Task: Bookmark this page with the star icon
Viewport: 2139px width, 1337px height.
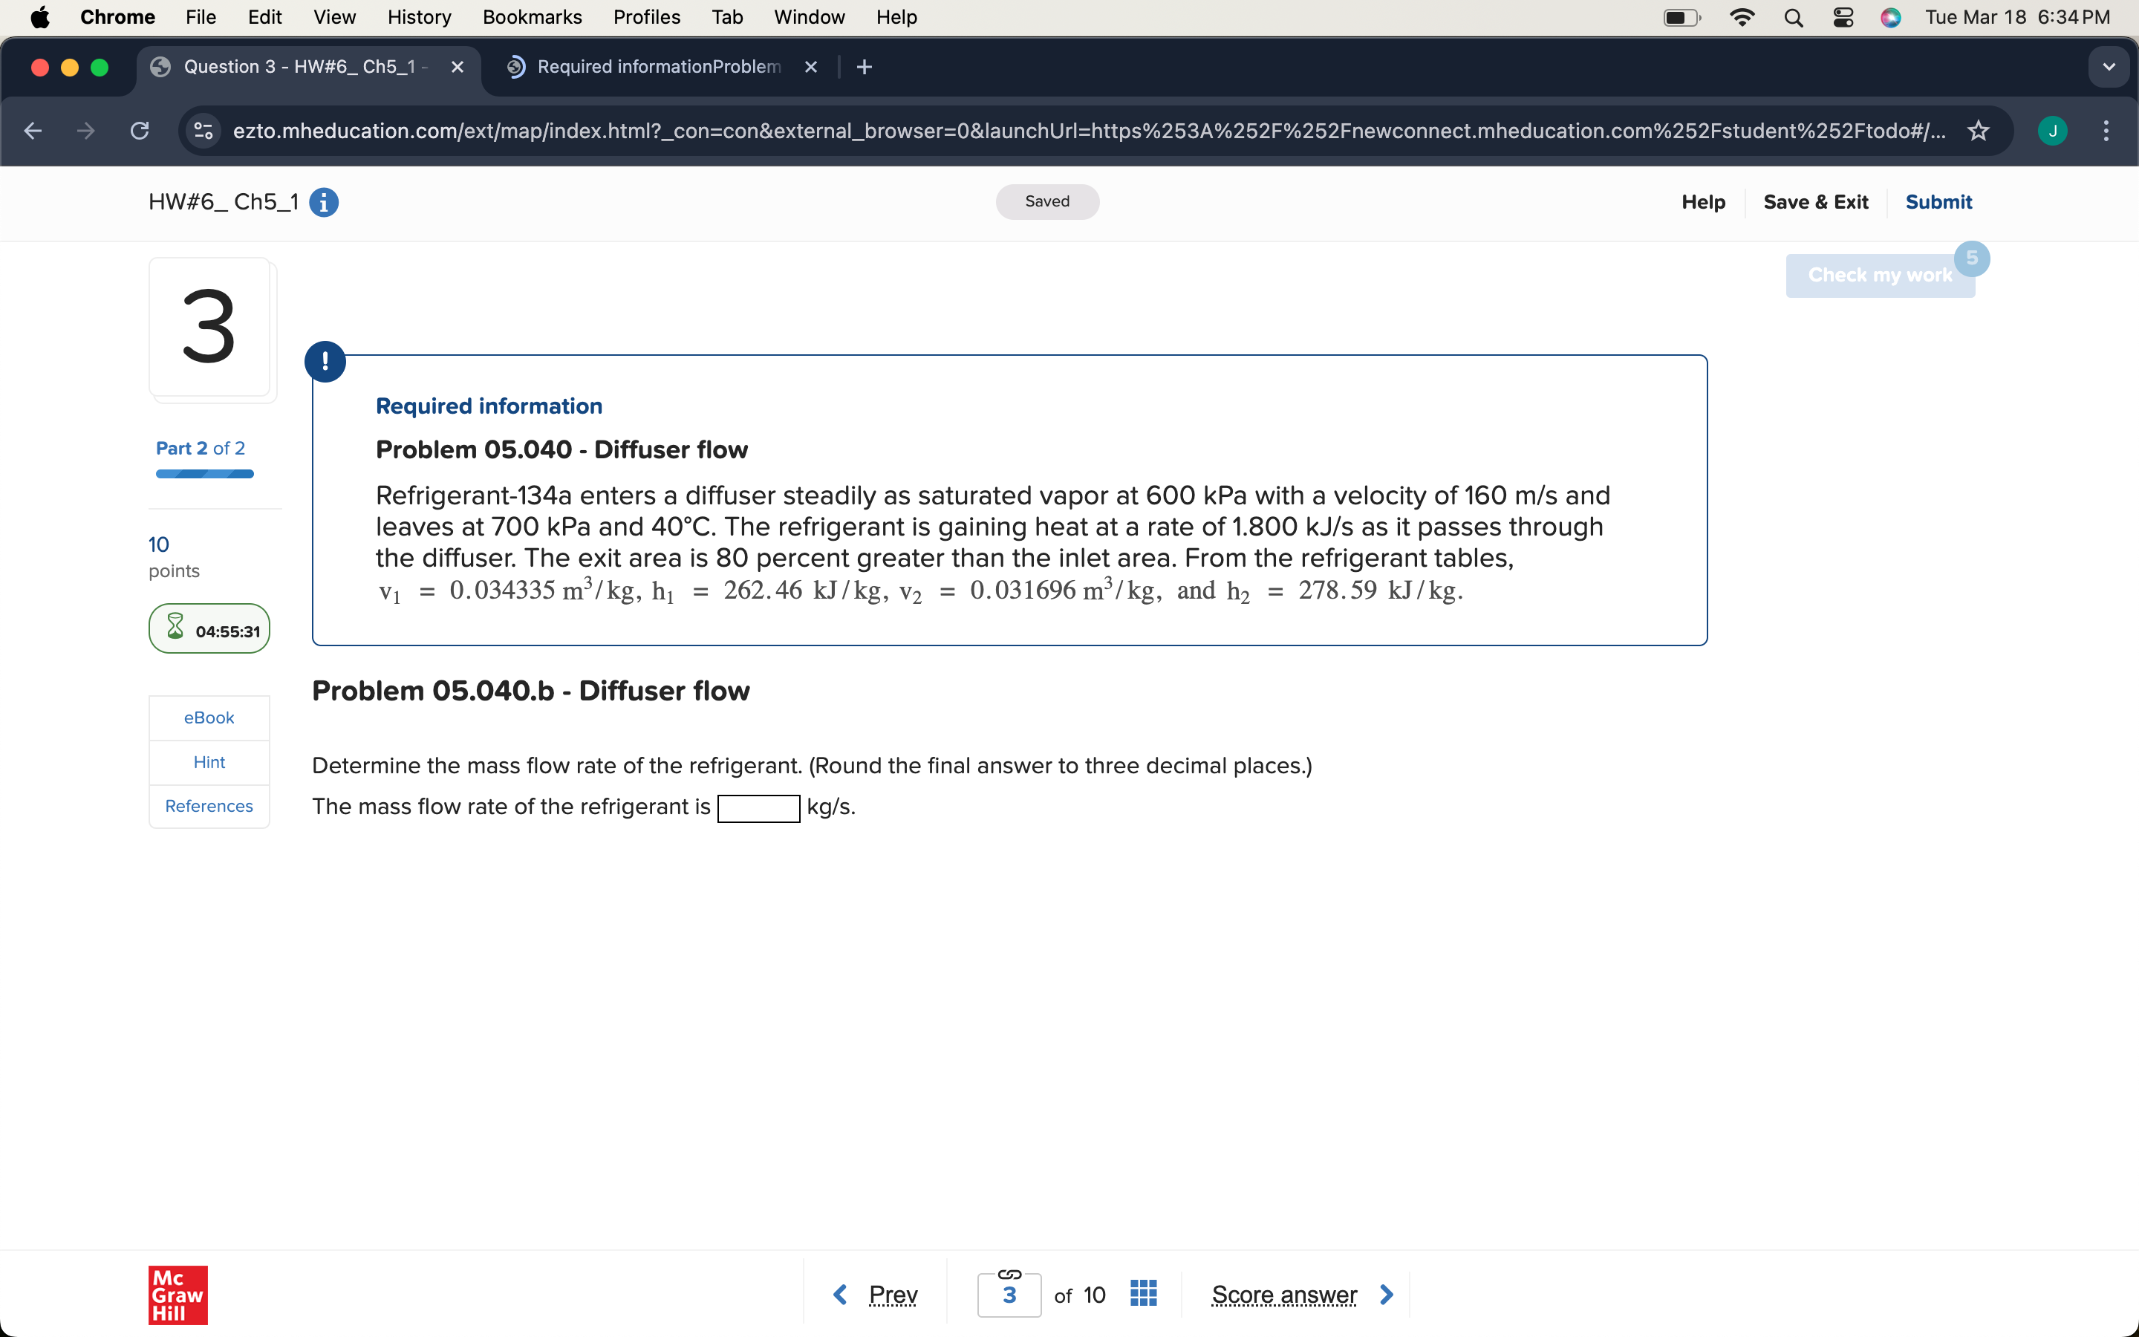Action: 1977,130
